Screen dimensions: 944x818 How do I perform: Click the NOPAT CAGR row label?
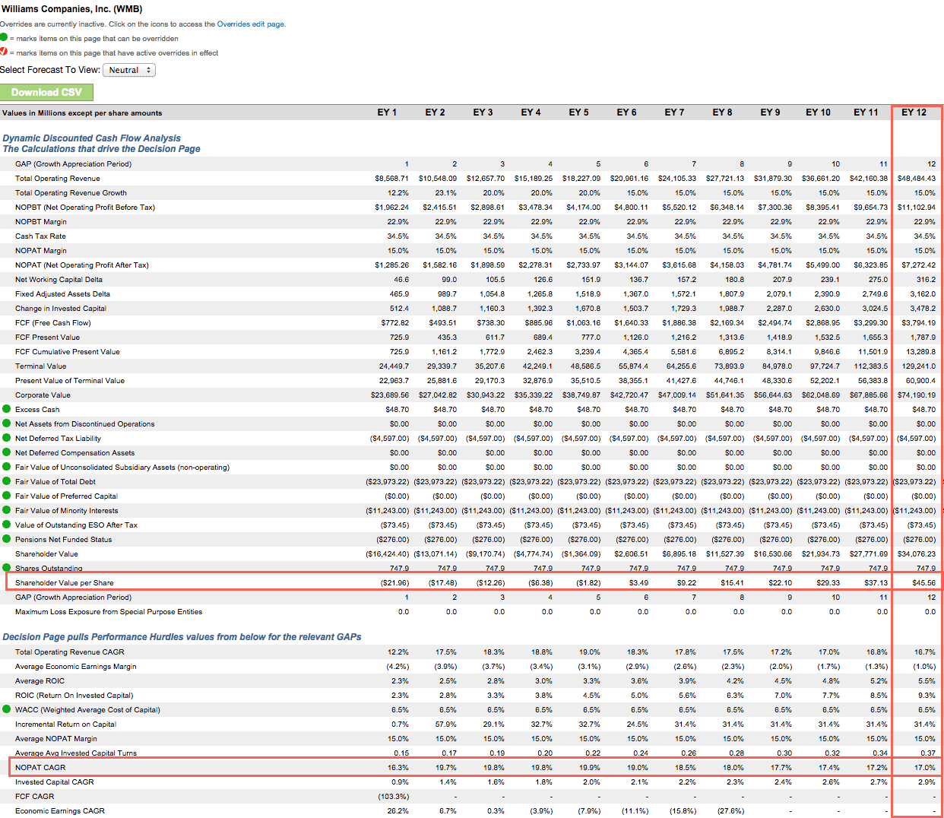click(40, 768)
